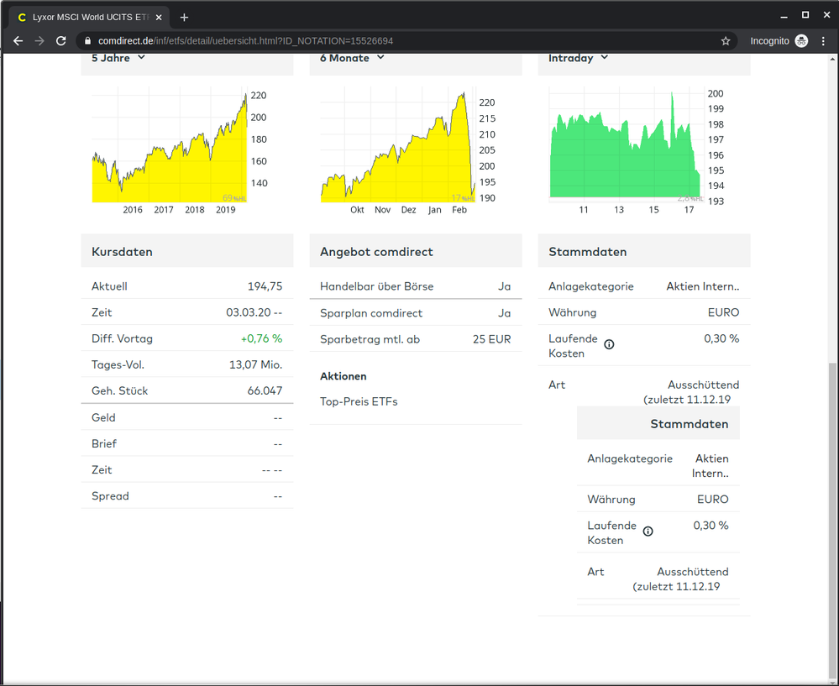Close the Lyxor MSCI World tab
Image resolution: width=839 pixels, height=686 pixels.
click(x=160, y=17)
